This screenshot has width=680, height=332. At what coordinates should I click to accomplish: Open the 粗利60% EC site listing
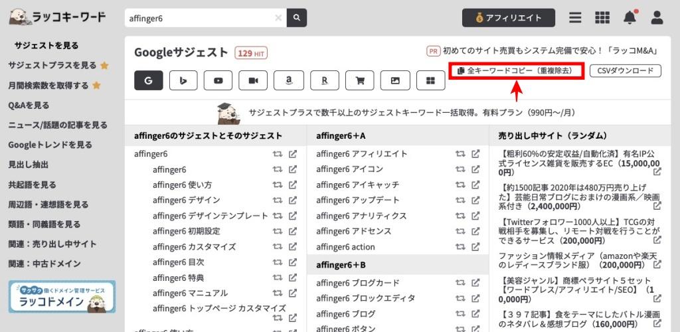580,163
